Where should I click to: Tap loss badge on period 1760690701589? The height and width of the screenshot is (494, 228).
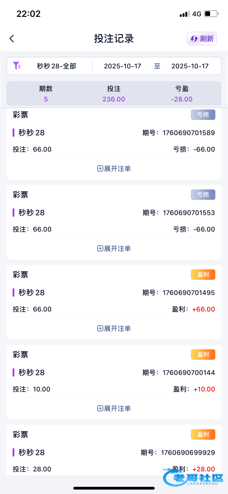click(x=203, y=115)
